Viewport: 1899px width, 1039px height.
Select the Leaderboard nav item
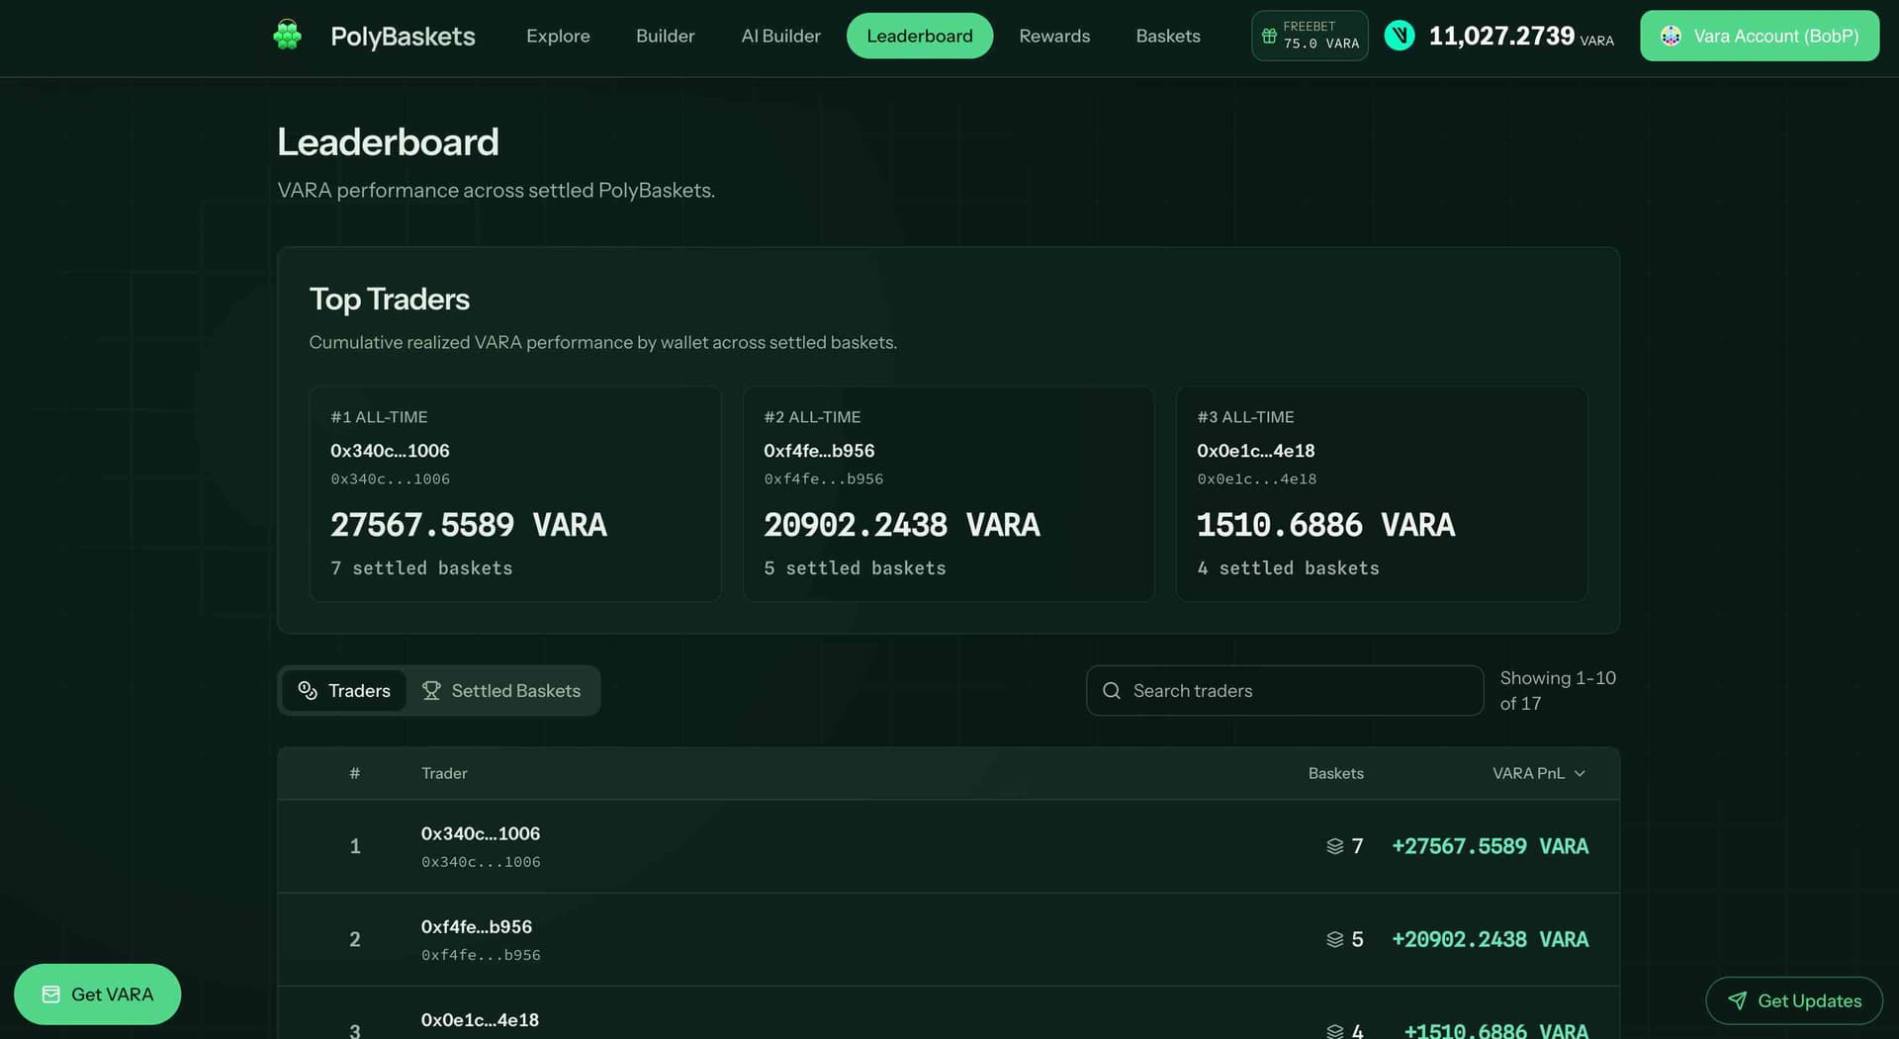click(x=920, y=36)
